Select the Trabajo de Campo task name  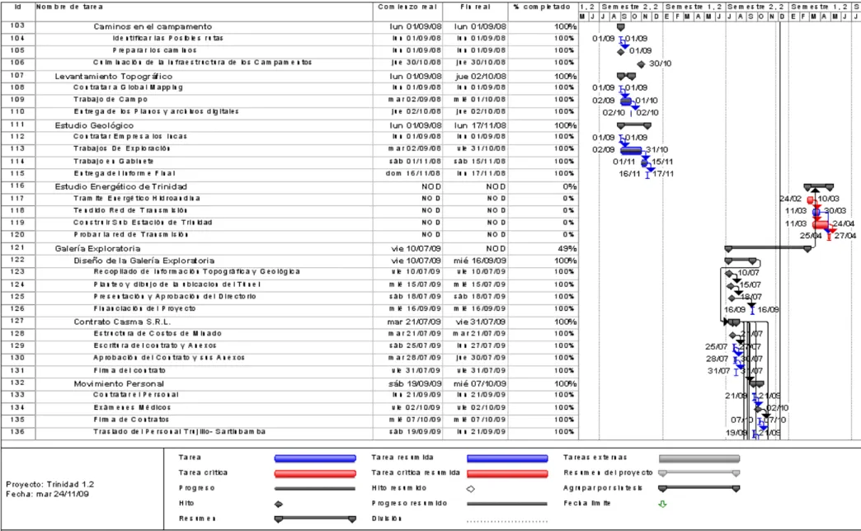(x=111, y=100)
